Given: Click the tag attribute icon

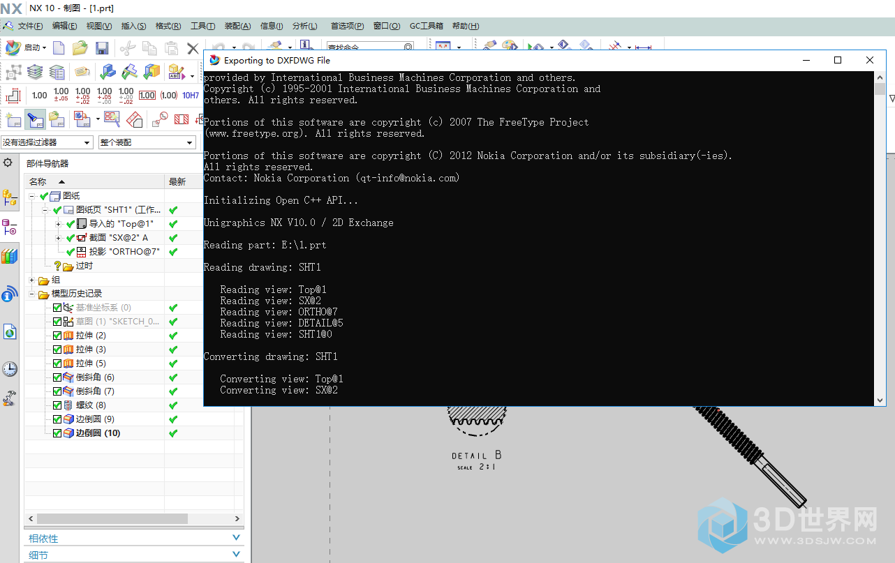Looking at the screenshot, I should pos(82,71).
